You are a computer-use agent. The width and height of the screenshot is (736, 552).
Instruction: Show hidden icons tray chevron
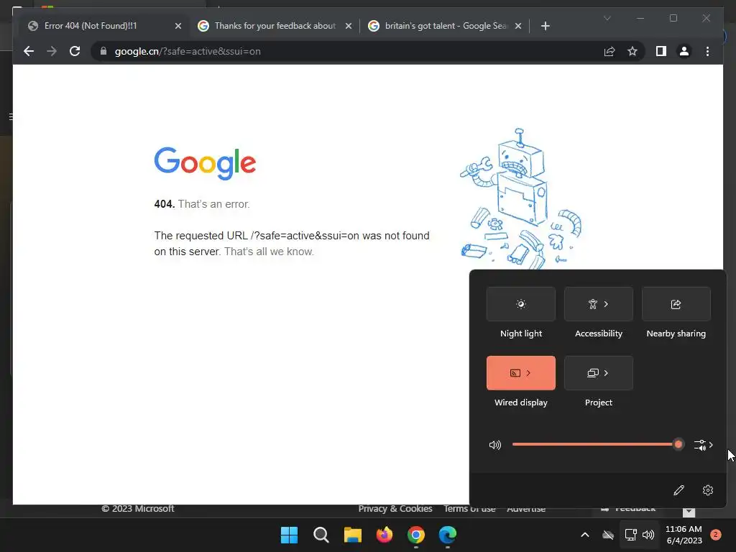coord(585,535)
